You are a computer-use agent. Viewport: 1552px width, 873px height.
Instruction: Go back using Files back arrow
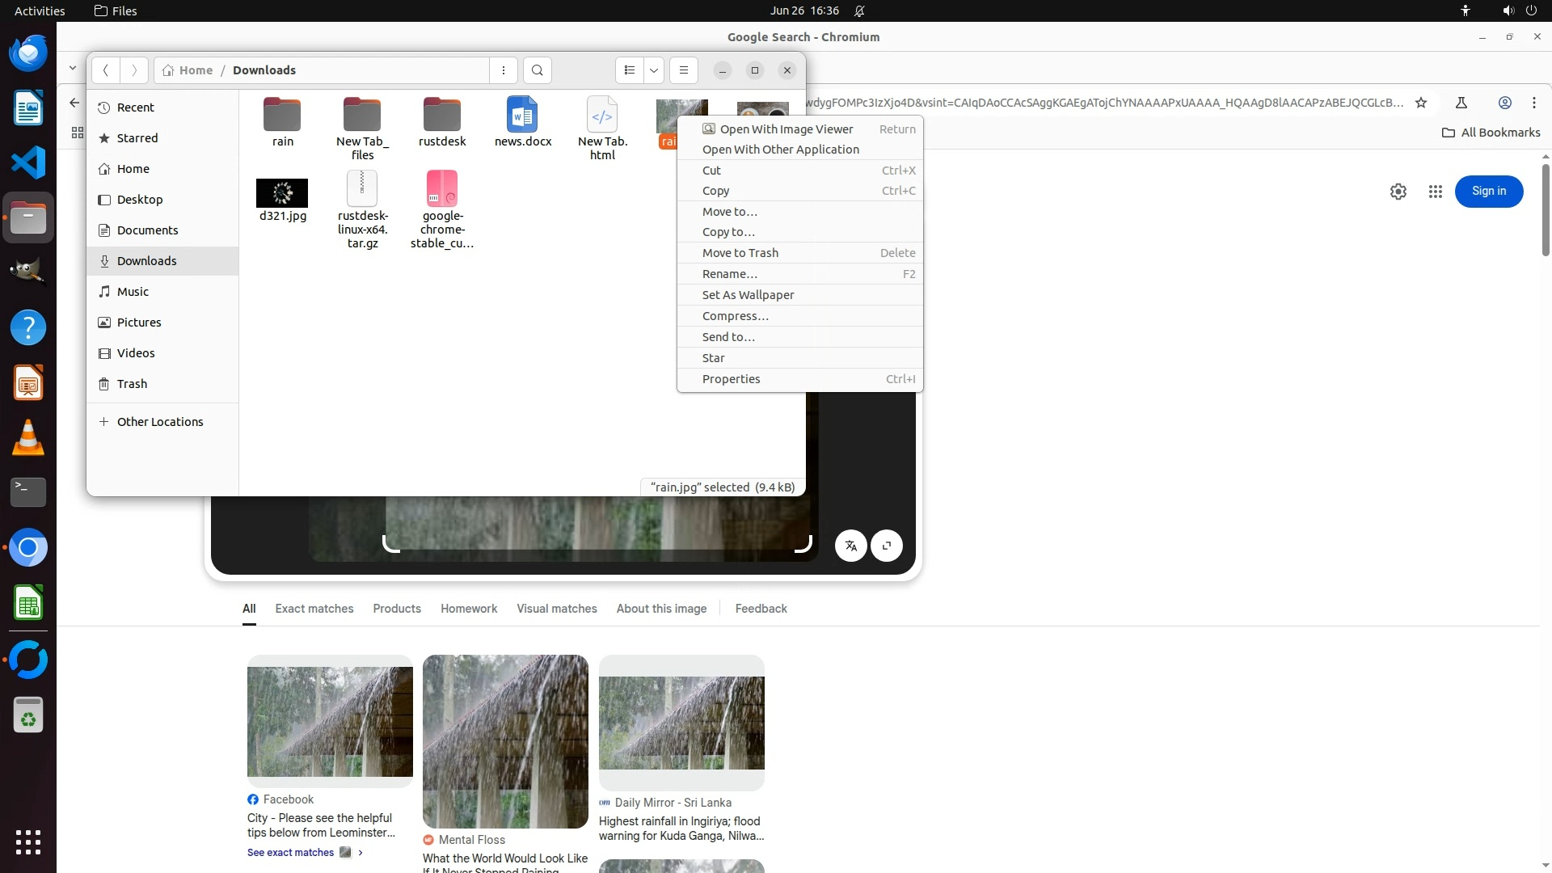tap(106, 70)
